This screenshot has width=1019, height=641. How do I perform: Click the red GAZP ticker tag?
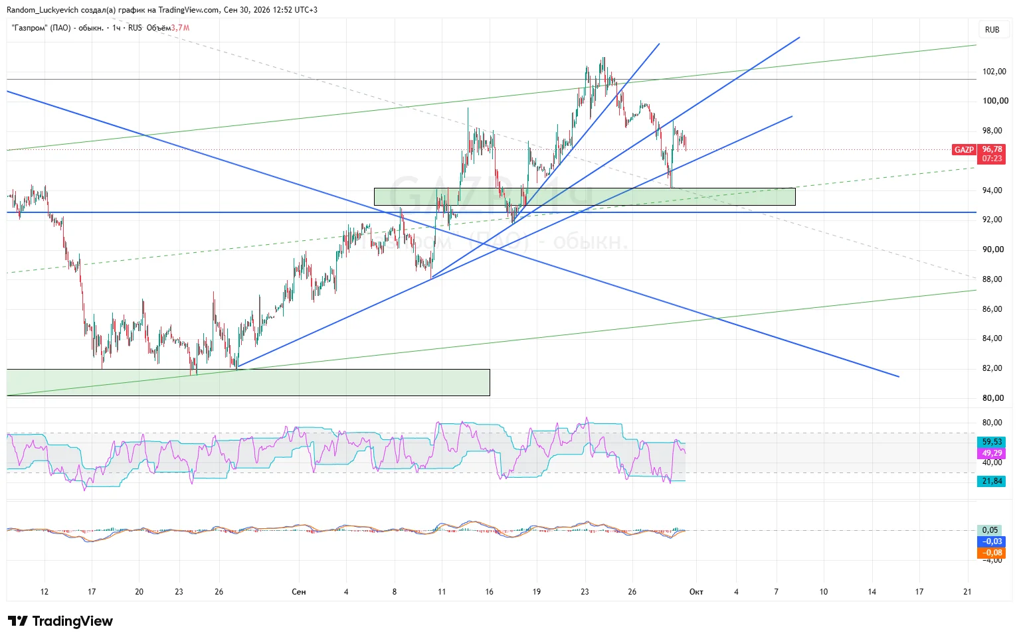point(964,150)
